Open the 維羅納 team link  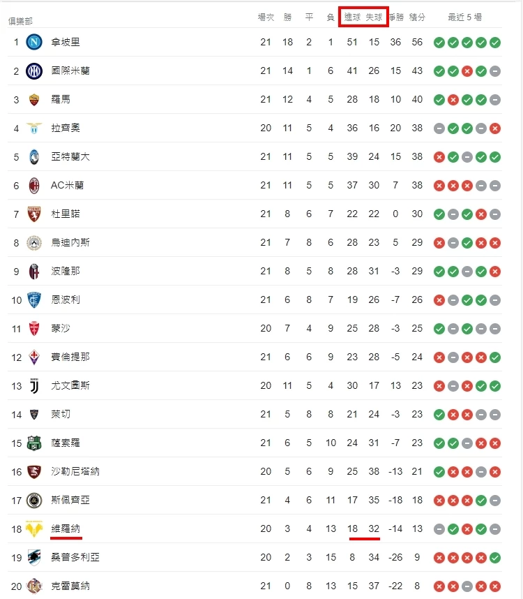pyautogui.click(x=66, y=528)
